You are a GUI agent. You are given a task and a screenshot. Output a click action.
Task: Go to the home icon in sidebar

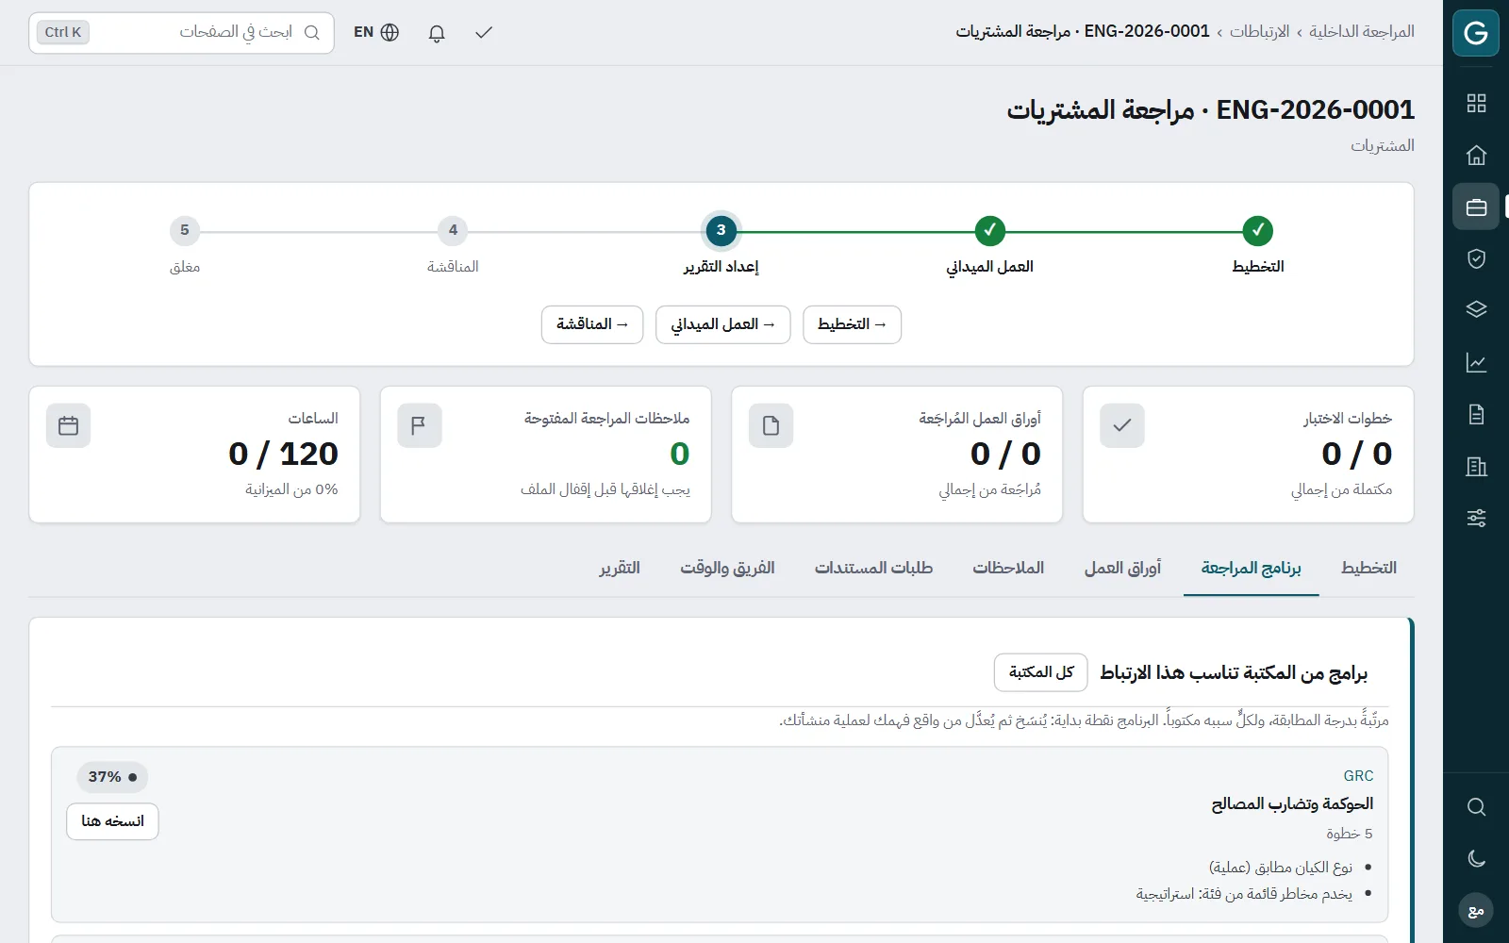tap(1476, 155)
